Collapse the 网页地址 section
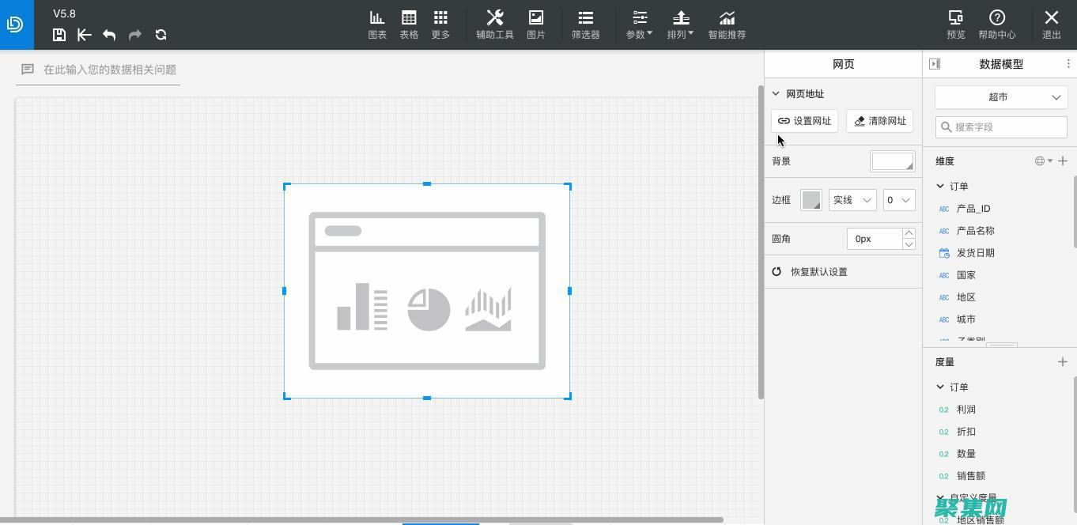 pyautogui.click(x=776, y=94)
